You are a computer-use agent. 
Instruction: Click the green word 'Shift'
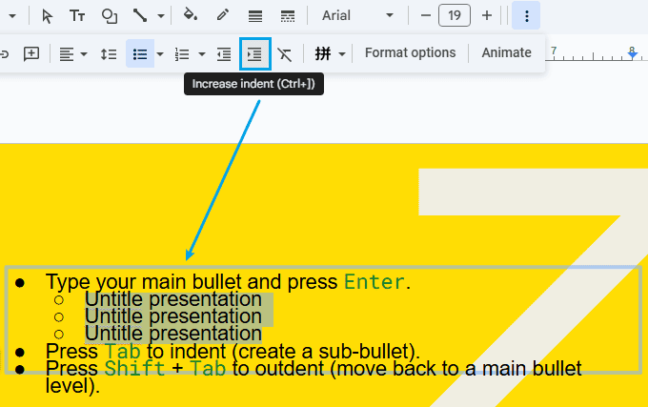pyautogui.click(x=134, y=369)
